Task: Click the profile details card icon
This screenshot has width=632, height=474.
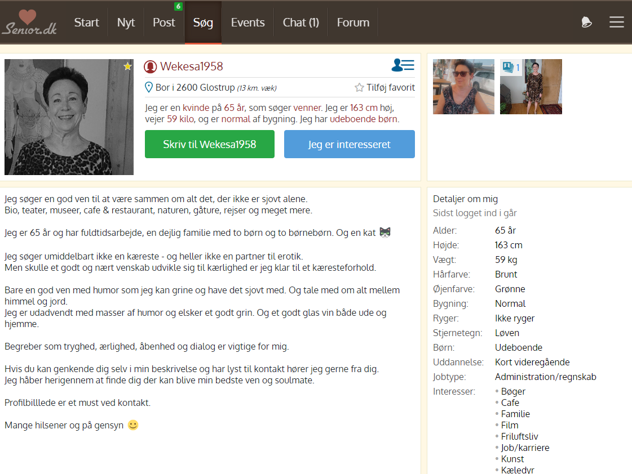Action: pos(403,66)
